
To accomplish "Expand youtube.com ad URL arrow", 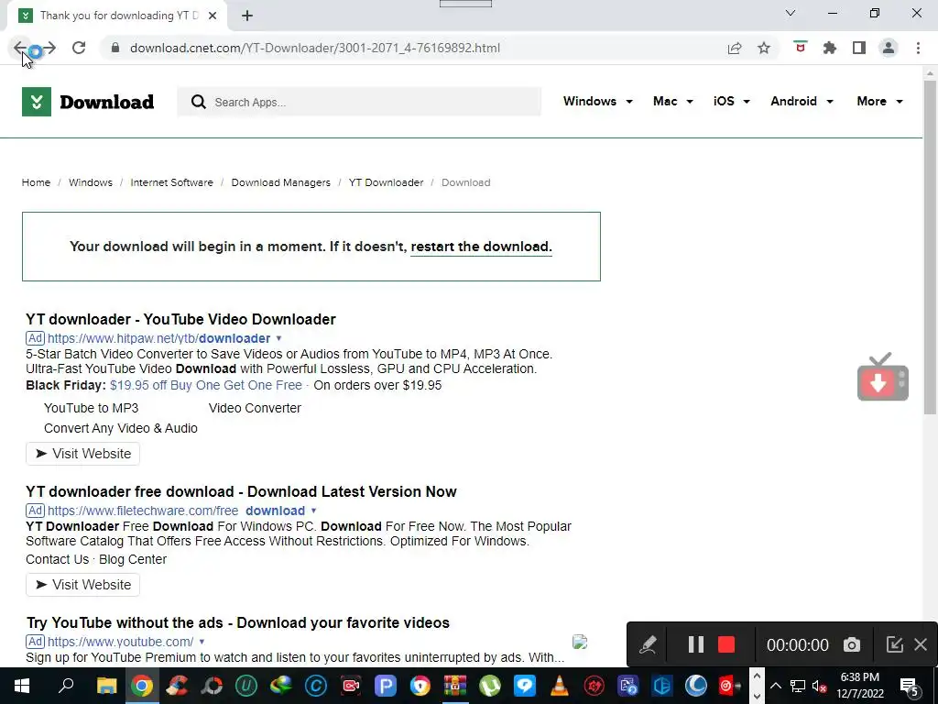I will coord(202,642).
